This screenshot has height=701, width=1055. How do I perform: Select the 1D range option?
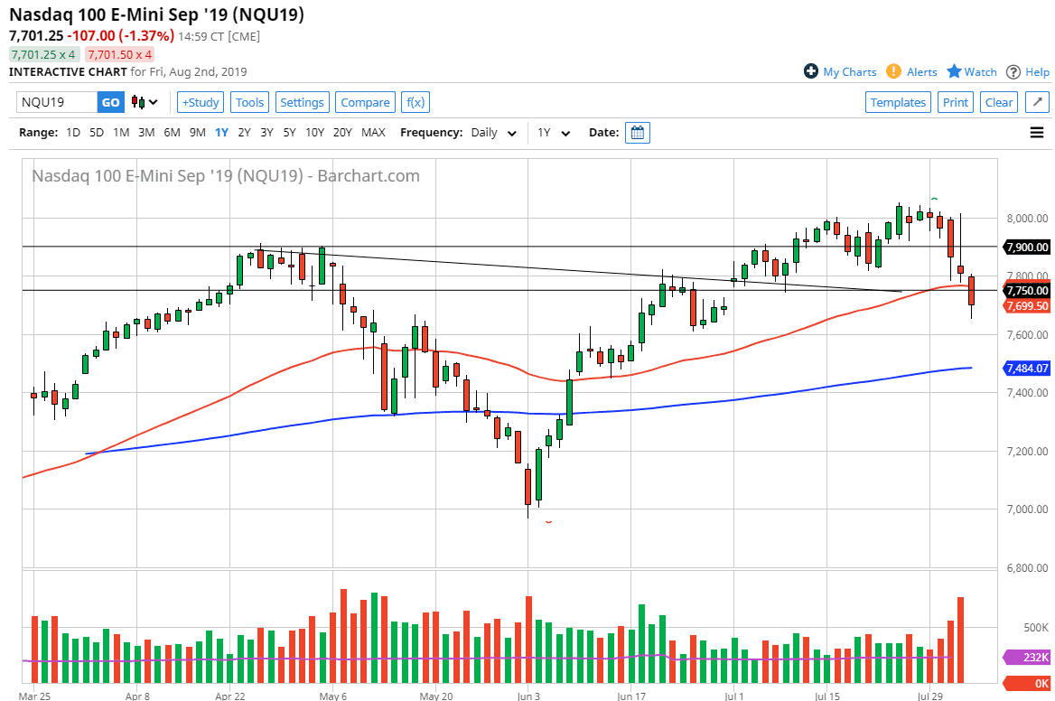tap(72, 132)
